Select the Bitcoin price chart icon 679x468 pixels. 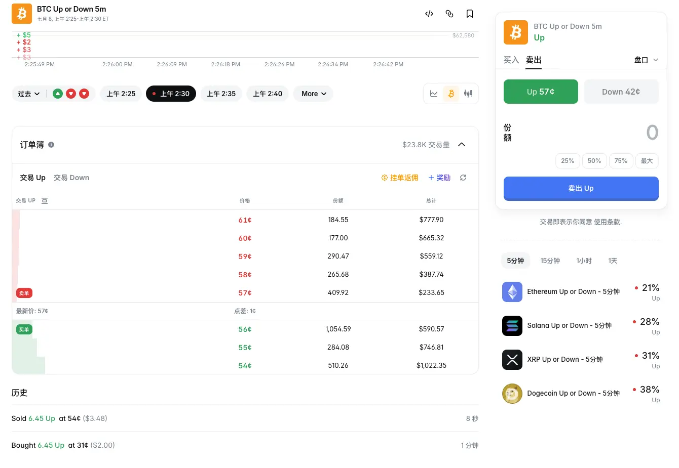click(451, 94)
